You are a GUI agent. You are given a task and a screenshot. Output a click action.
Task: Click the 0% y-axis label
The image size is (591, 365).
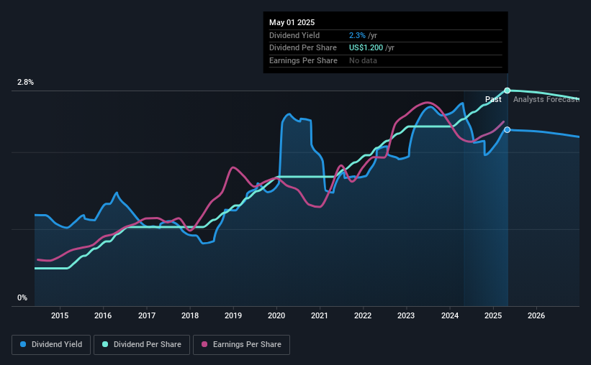(22, 298)
